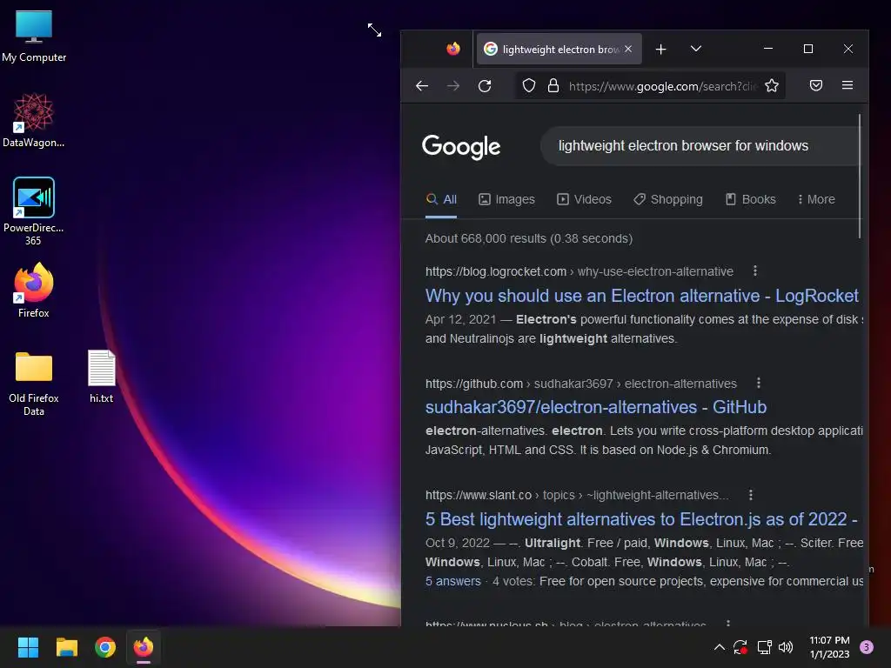
Task: Select DataWagon desktop shortcut
Action: click(x=34, y=120)
